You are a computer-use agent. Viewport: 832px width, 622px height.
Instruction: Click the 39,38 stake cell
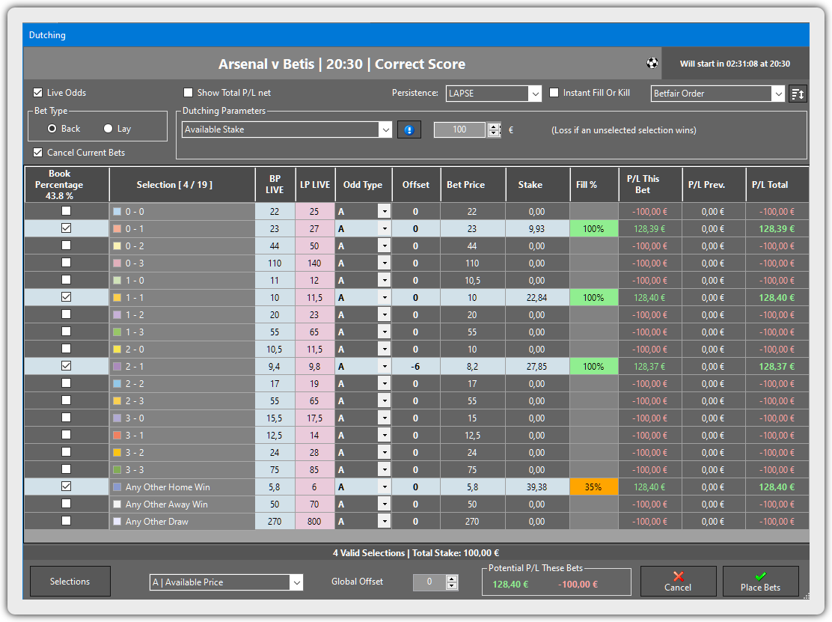click(537, 487)
